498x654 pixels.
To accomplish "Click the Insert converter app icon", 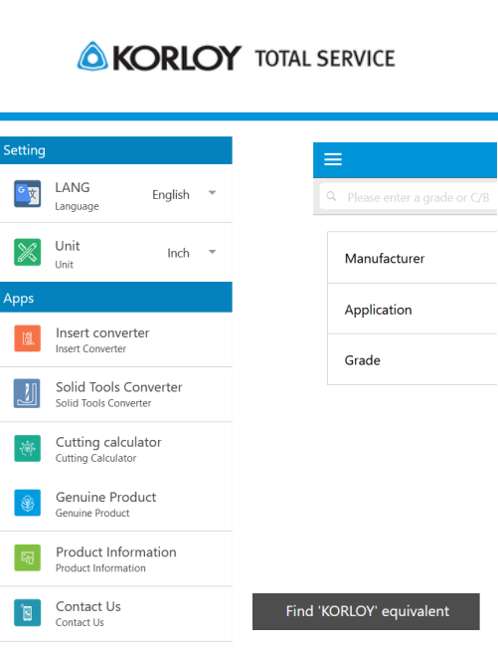I will (x=28, y=338).
